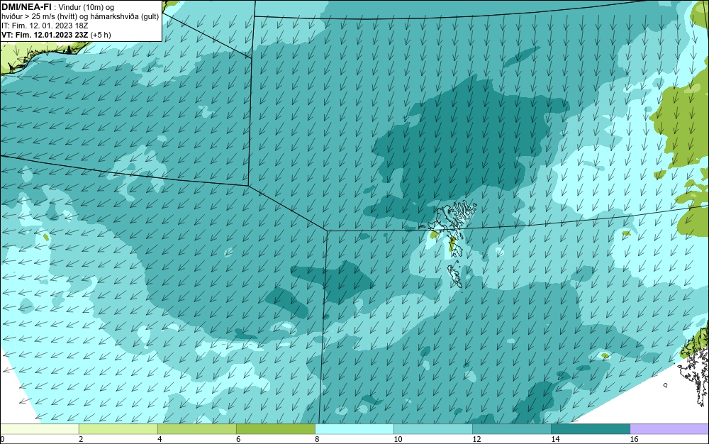709x444 pixels.
Task: Click the legend scale label 10
Action: tap(398, 439)
